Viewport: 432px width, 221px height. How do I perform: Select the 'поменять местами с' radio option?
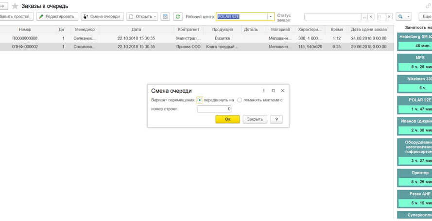pos(240,100)
